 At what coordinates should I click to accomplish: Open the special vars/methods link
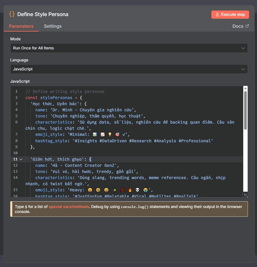[69, 207]
